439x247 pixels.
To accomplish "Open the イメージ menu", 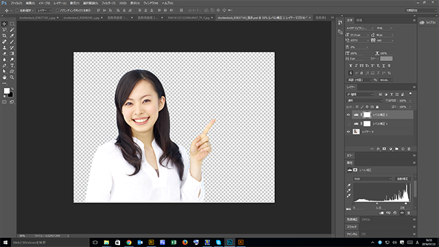I will [44, 3].
